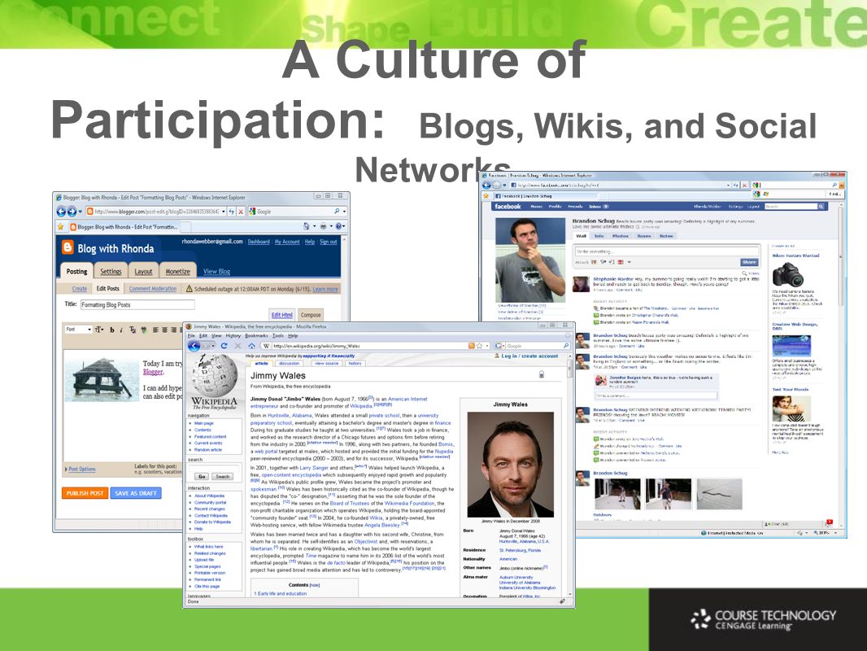
Task: Click Share button in Facebook publisher
Action: pyautogui.click(x=749, y=262)
